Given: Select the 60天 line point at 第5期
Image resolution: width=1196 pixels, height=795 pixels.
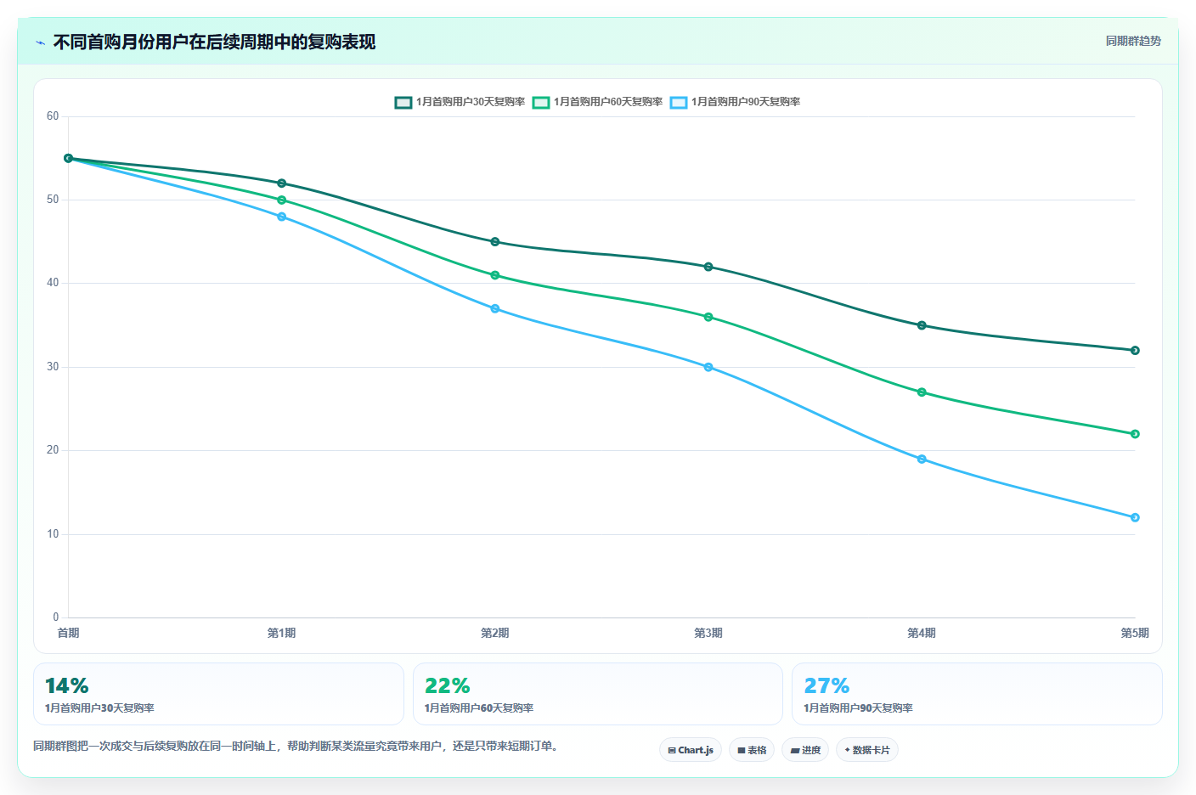Looking at the screenshot, I should [1135, 434].
